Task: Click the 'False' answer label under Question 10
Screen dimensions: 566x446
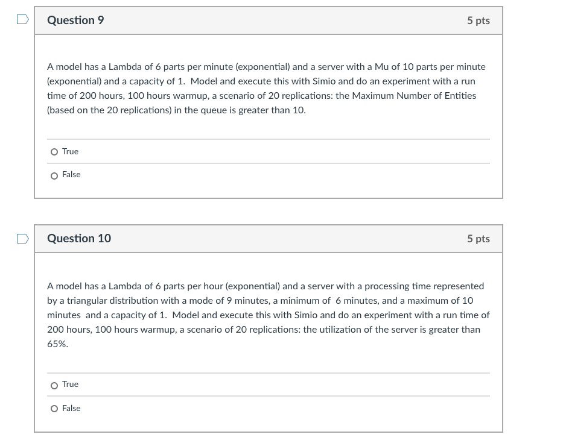Action: click(71, 408)
